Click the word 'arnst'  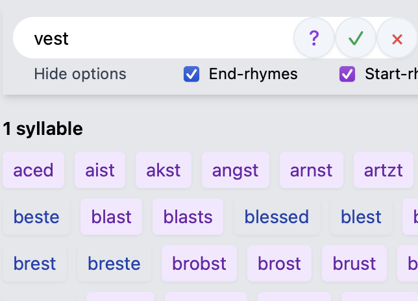(312, 170)
